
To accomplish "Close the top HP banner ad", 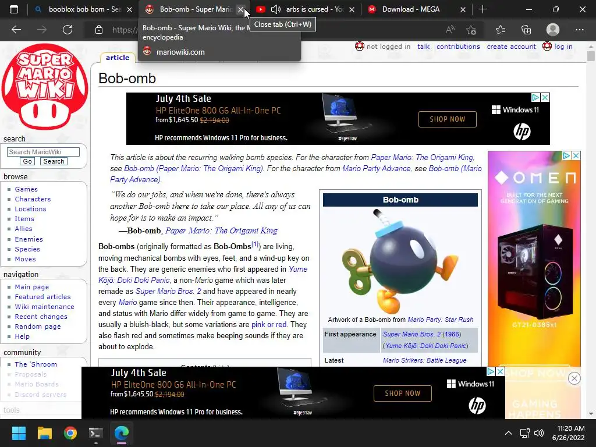I will click(x=545, y=97).
